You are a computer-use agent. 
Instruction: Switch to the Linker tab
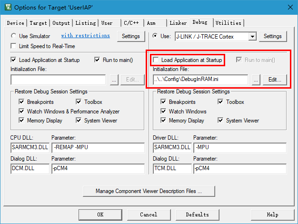coord(178,23)
